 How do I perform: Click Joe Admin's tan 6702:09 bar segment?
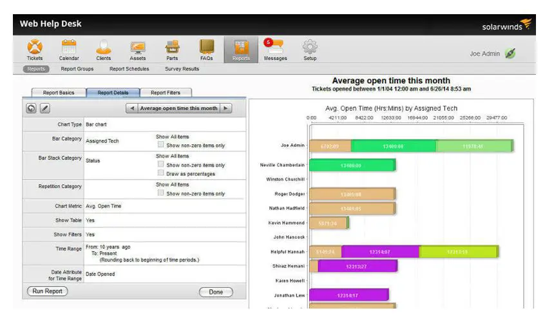(x=330, y=146)
